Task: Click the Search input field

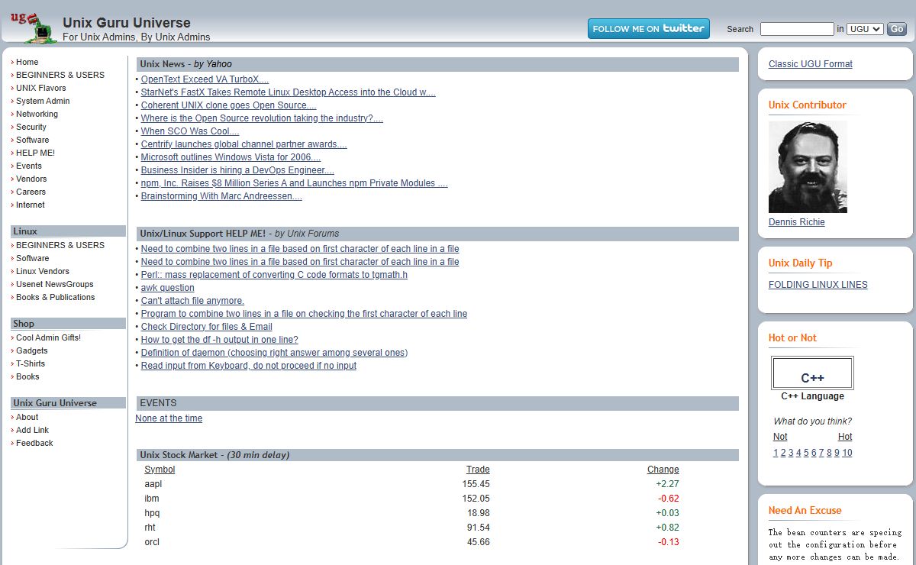Action: [797, 29]
